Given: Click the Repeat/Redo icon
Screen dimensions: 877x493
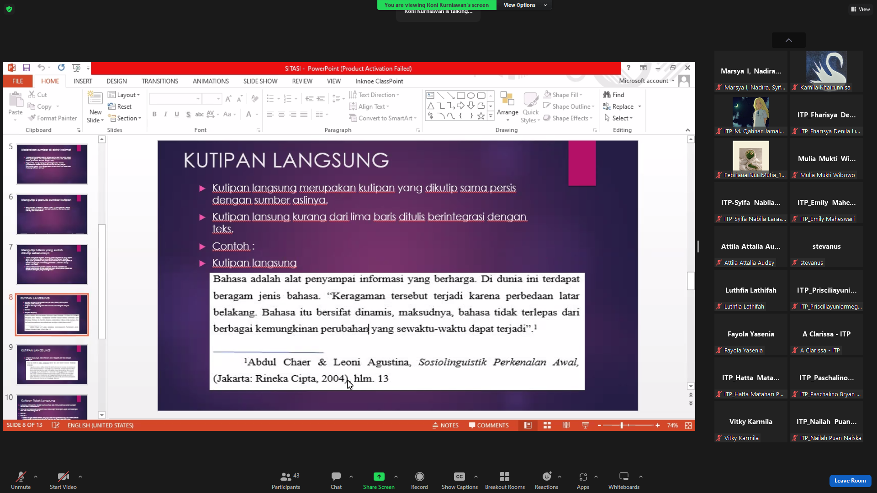Looking at the screenshot, I should click(x=61, y=68).
